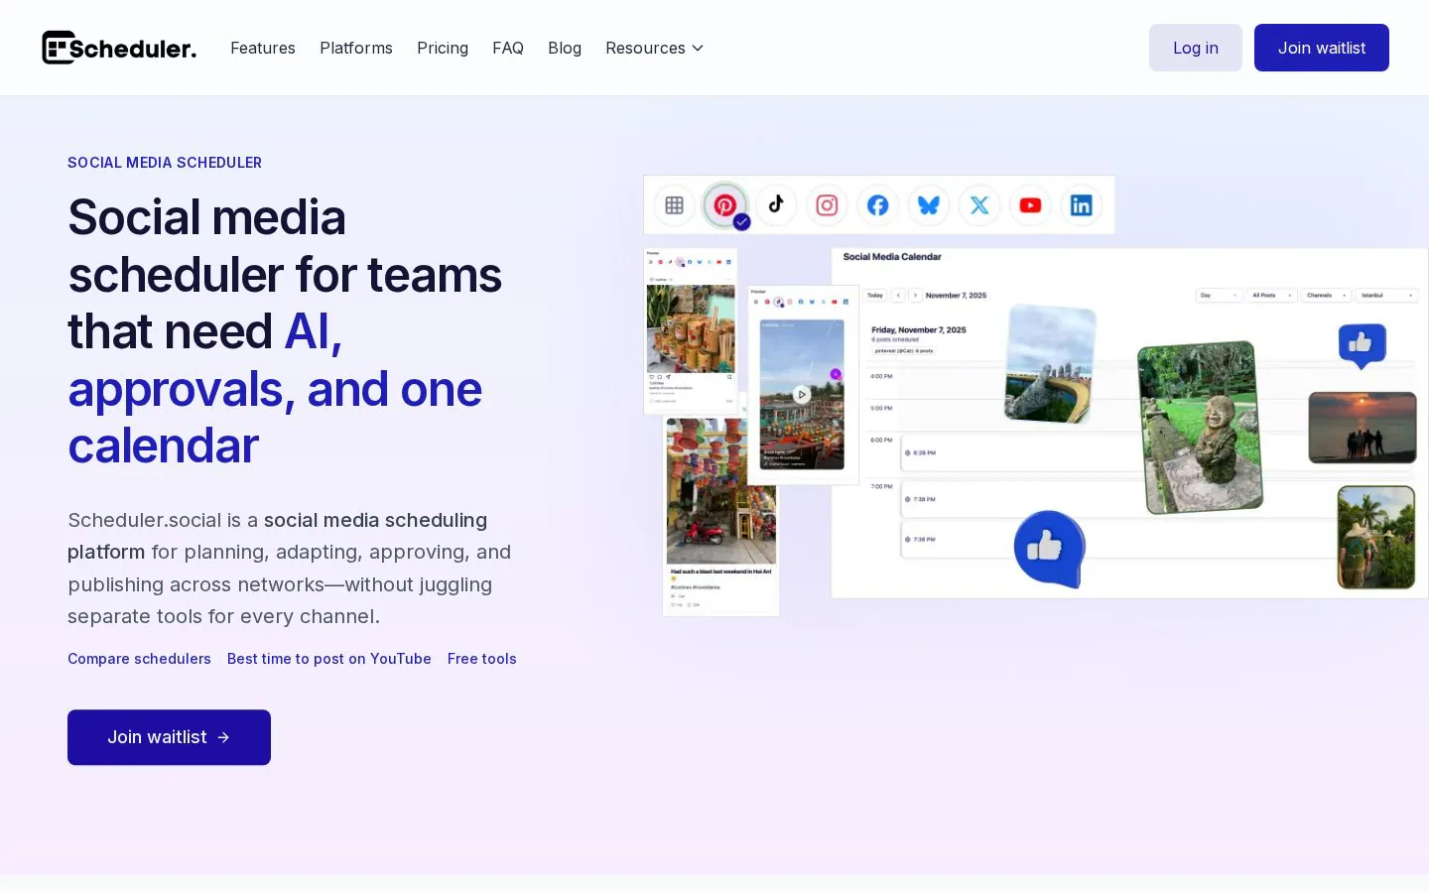
Task: Select the Bluesky butterfly channel icon
Action: [929, 205]
